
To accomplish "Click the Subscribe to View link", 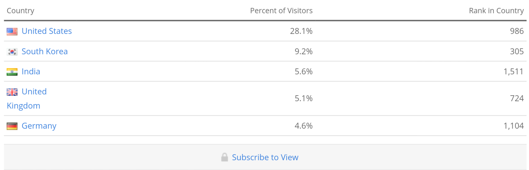I will coord(265,157).
